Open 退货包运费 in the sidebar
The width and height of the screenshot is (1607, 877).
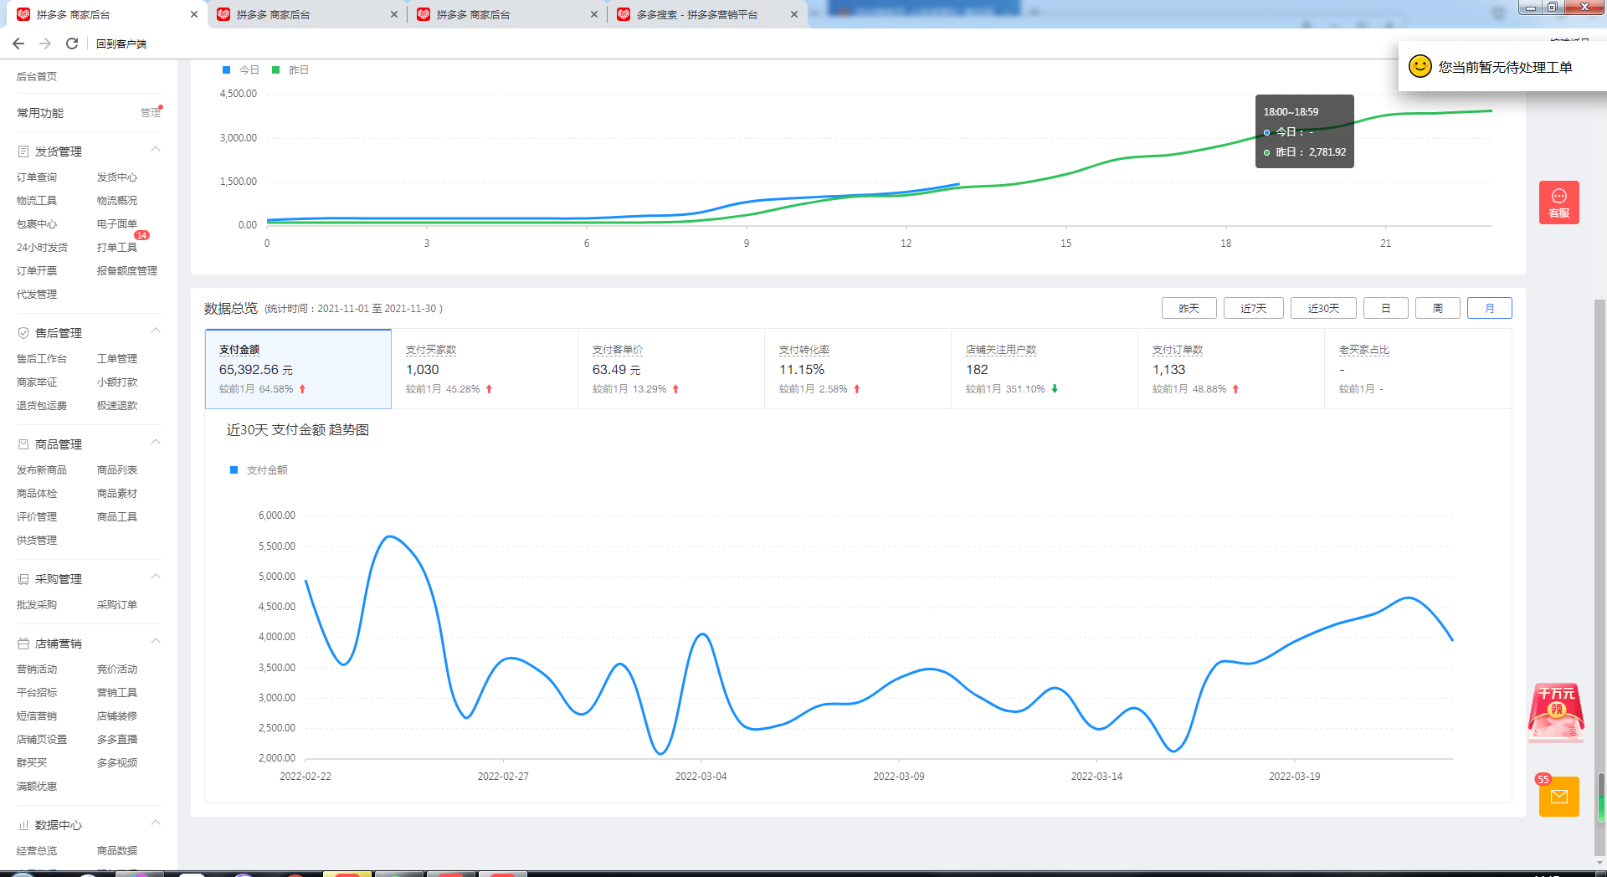click(x=42, y=406)
